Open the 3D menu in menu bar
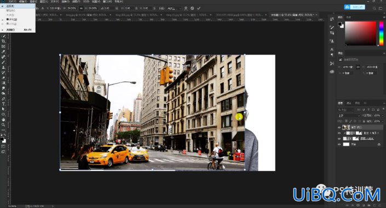The height and width of the screenshot is (208, 386). coord(86,2)
